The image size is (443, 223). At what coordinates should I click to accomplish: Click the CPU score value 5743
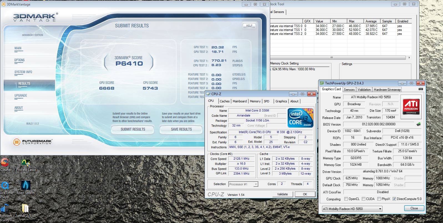[150, 88]
